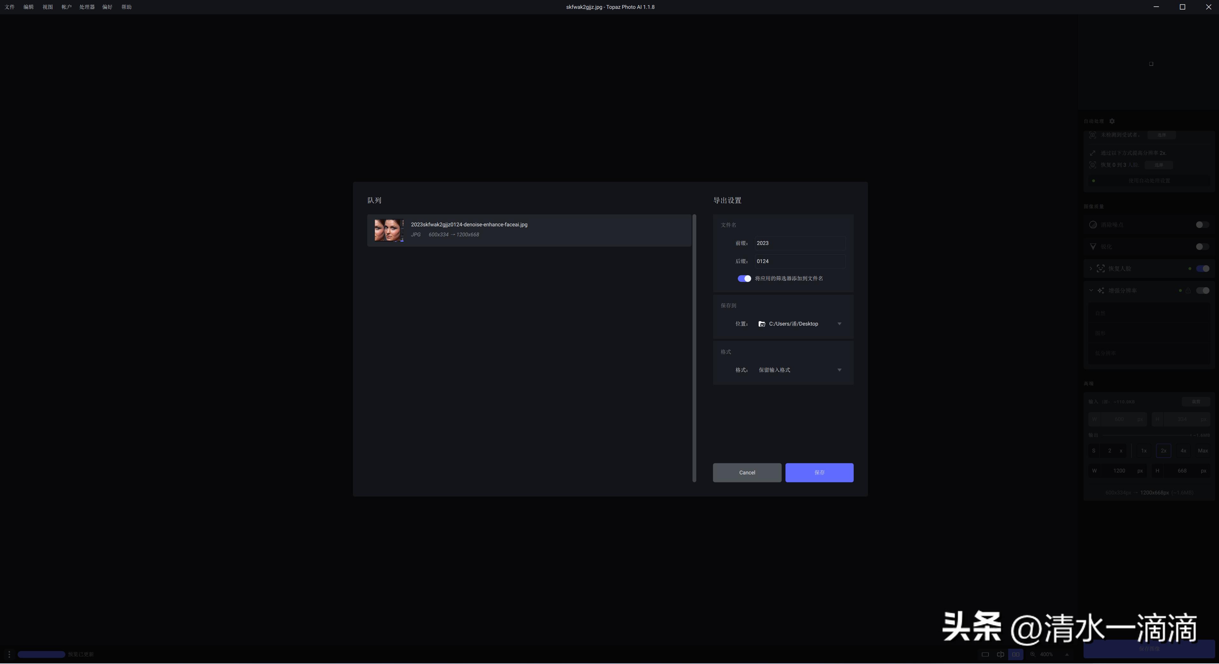Open auto-processing settings via the gear icon

[1112, 121]
